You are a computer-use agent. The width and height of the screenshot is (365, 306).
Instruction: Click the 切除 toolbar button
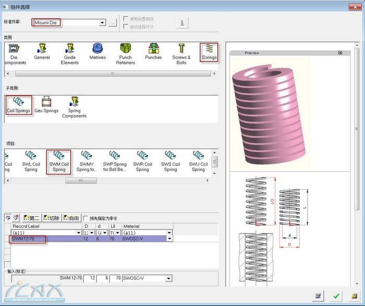click(x=52, y=218)
